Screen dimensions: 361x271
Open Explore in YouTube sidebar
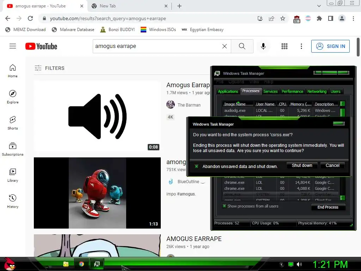(x=13, y=97)
